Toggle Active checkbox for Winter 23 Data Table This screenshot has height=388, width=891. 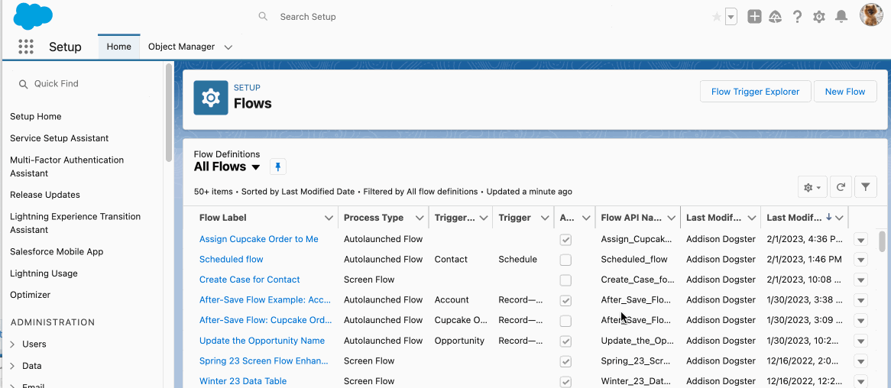(565, 382)
